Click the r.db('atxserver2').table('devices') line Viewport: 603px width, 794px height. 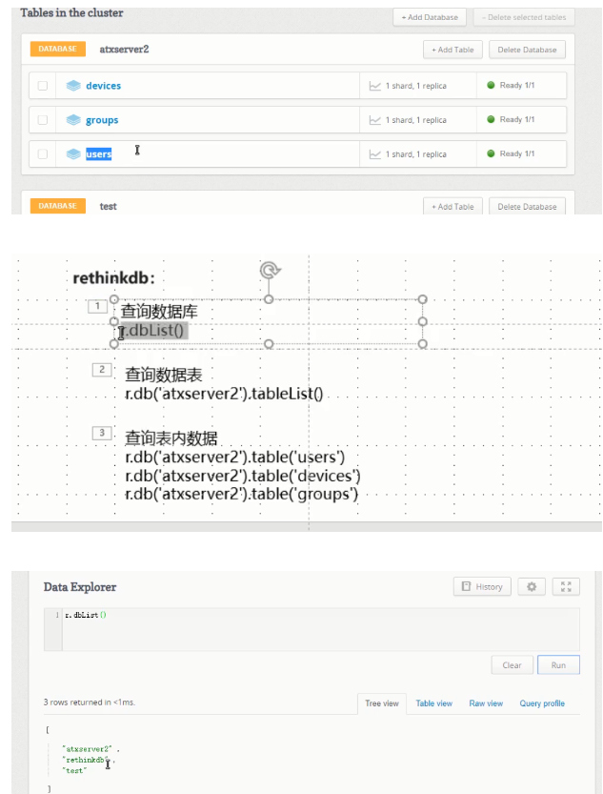pos(243,476)
